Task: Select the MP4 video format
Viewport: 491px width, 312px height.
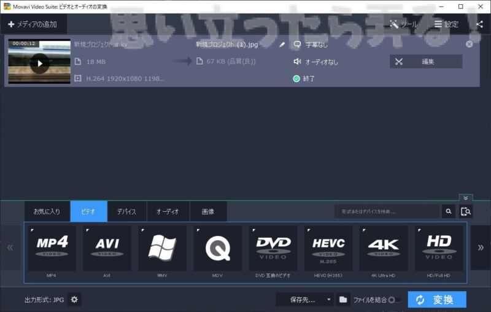Action: pos(52,248)
